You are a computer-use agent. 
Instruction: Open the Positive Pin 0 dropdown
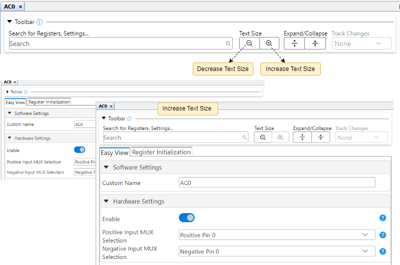(x=277, y=235)
